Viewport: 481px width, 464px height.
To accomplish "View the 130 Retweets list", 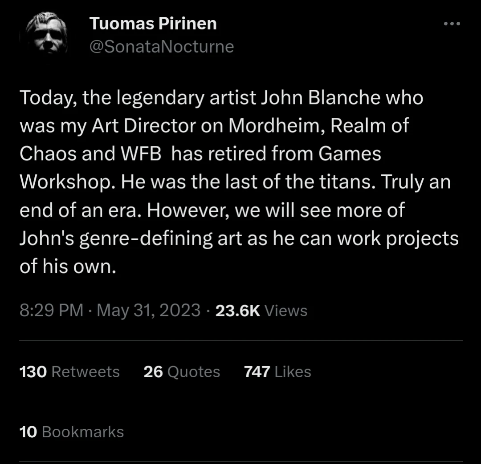I will coord(69,371).
